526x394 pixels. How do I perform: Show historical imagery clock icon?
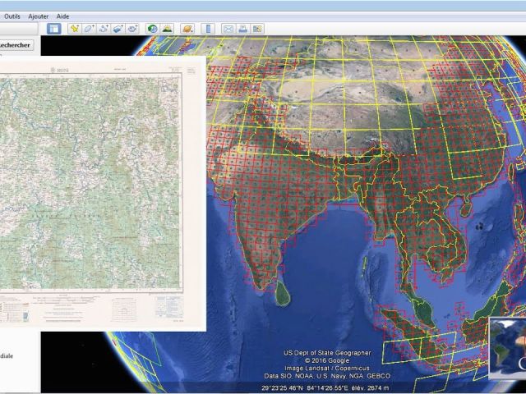point(153,29)
